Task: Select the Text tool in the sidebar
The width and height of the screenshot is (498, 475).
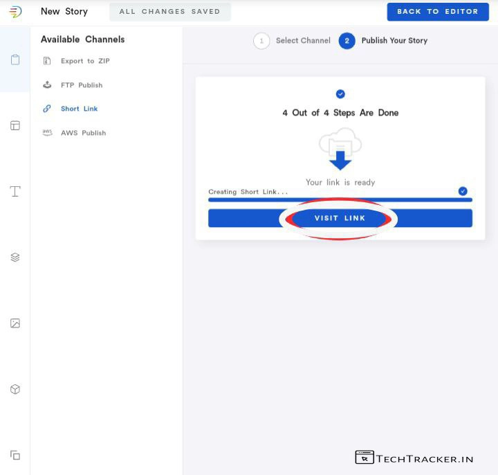Action: click(x=15, y=191)
